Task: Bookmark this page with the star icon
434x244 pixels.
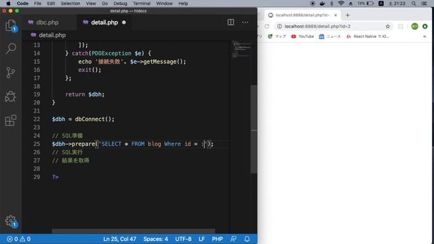Action: tap(387, 26)
